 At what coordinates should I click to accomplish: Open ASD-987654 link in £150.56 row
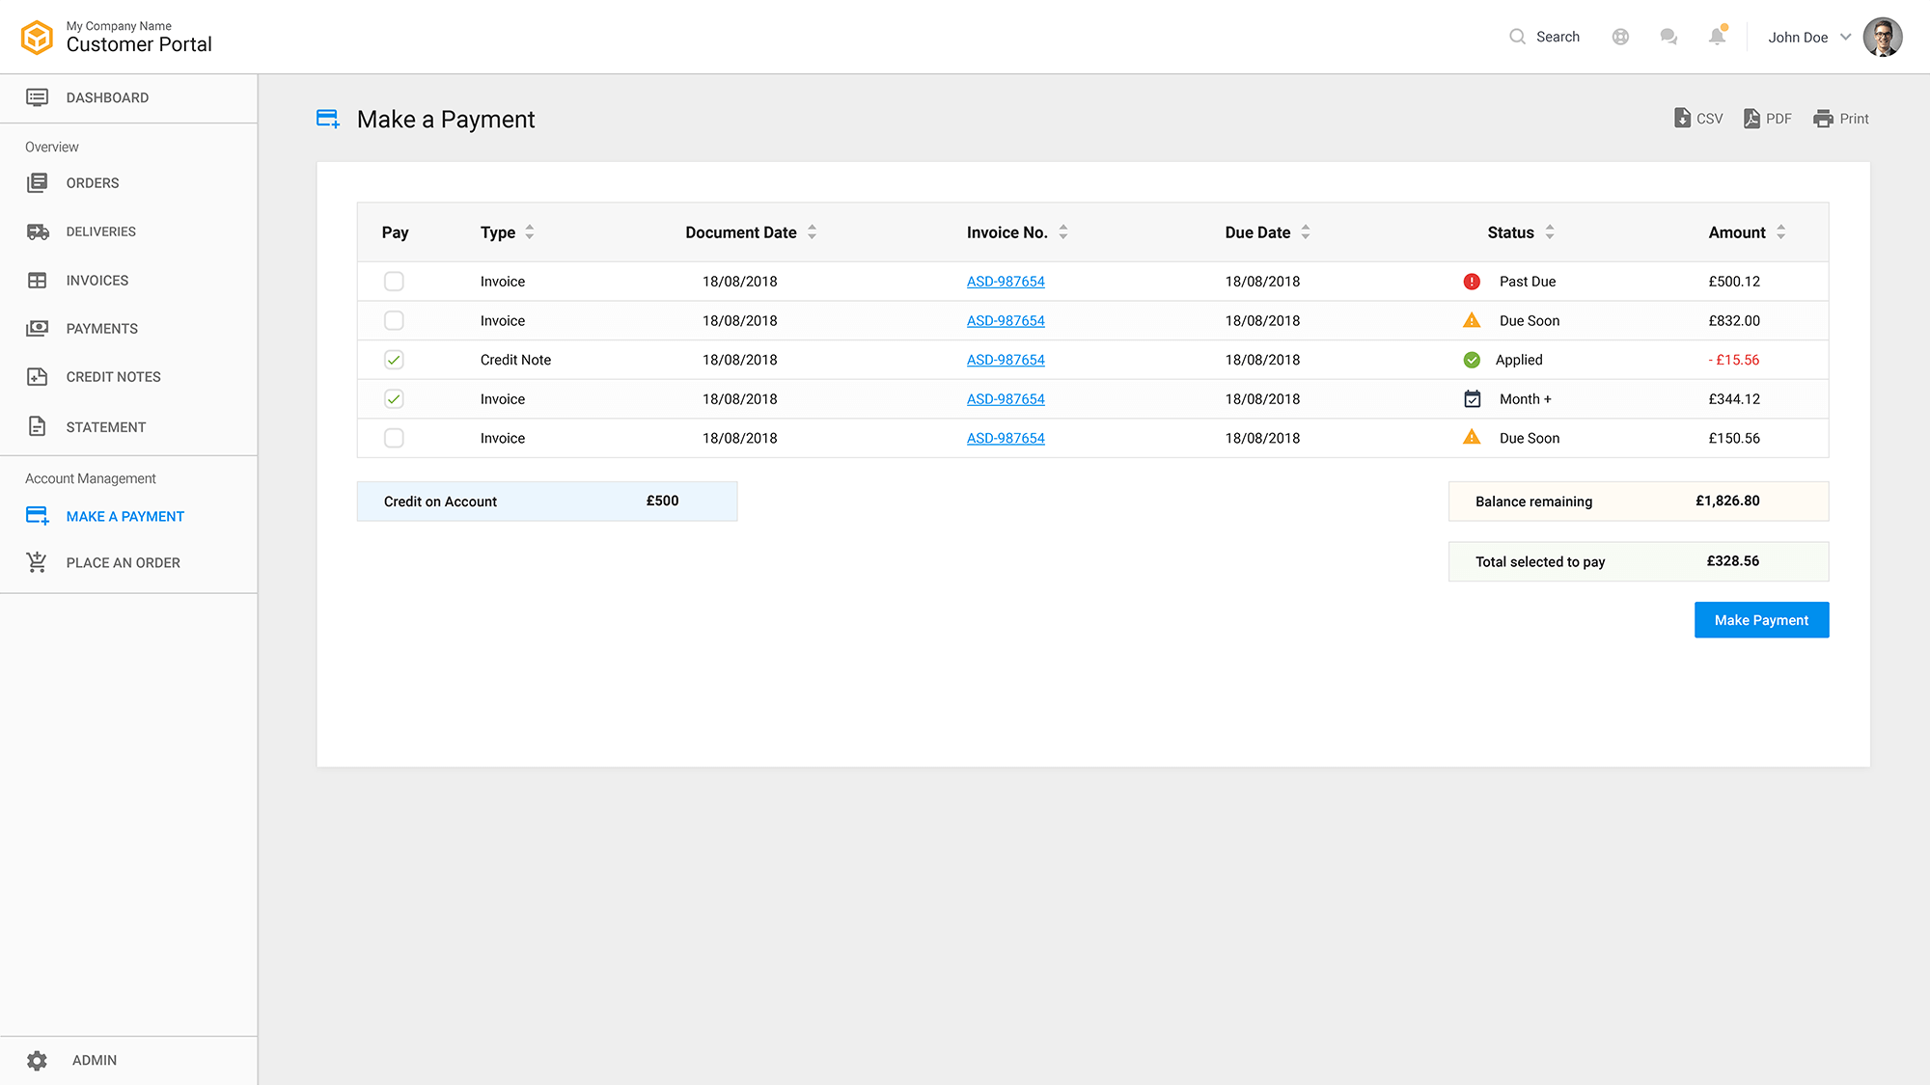click(x=1006, y=438)
